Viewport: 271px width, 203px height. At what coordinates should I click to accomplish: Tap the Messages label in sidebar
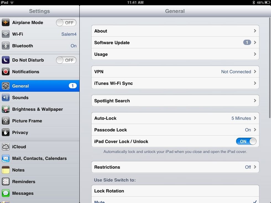pos(23,193)
